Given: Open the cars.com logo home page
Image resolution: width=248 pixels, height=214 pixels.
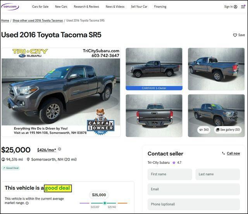Looking at the screenshot, I should tap(10, 7).
